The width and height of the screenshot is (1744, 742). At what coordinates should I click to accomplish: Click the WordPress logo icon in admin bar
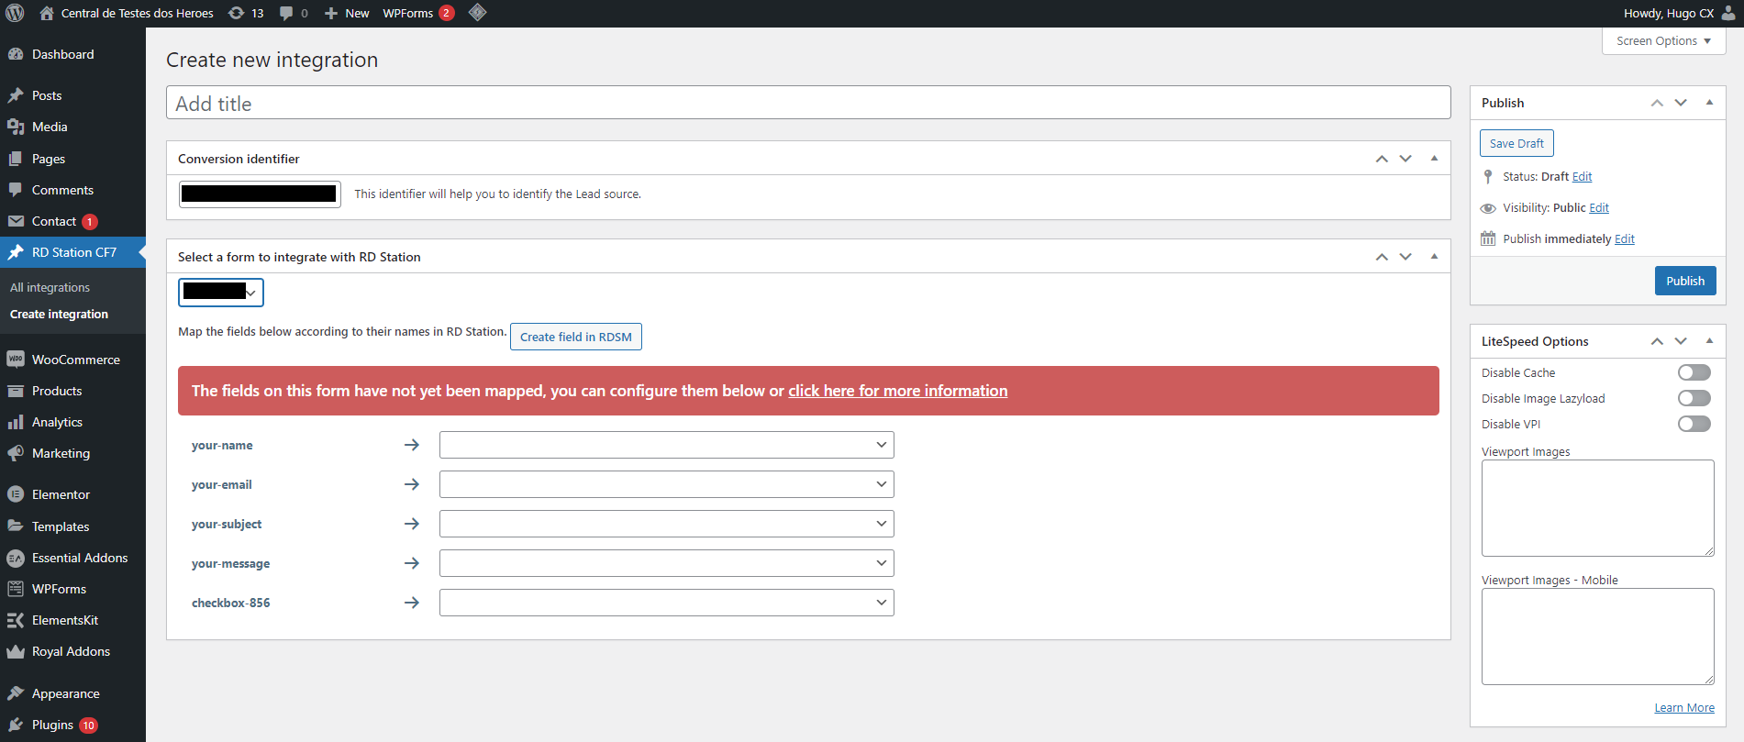click(15, 13)
